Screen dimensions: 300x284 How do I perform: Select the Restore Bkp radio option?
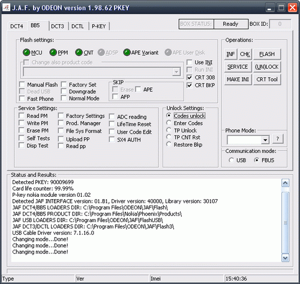pyautogui.click(x=169, y=144)
